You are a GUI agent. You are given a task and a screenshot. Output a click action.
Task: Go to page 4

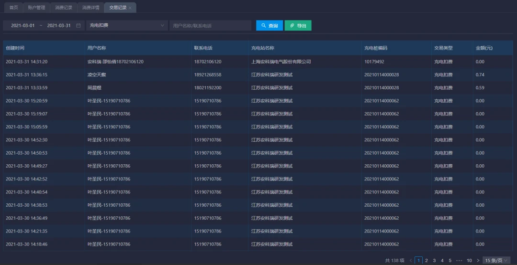442,260
